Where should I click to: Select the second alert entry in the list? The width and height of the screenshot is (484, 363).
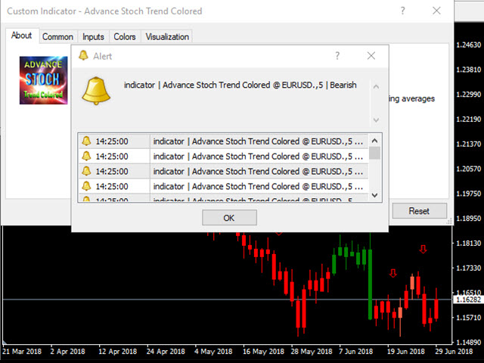pyautogui.click(x=227, y=156)
